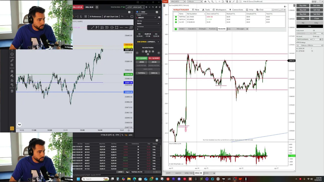Click BUY +3 @ MARKET button

click(x=141, y=58)
